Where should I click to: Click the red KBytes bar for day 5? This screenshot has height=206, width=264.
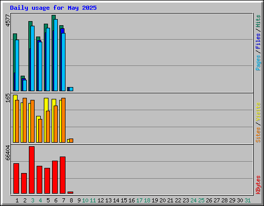pyautogui.click(x=47, y=181)
